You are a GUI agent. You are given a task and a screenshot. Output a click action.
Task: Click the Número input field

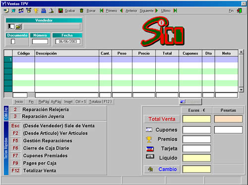pos(40,41)
